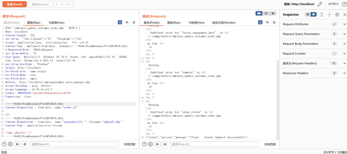Expand all Inspector sections icon
This screenshot has width=347, height=154.
[x=322, y=14]
